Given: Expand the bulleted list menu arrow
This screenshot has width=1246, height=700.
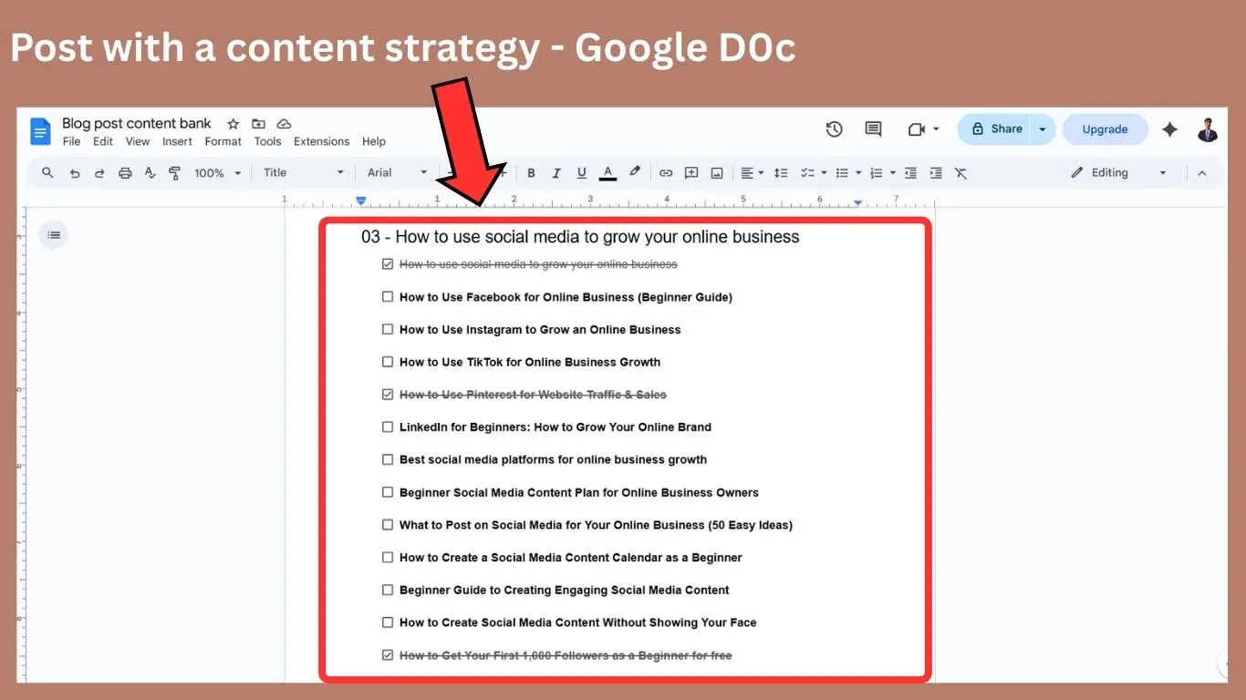Looking at the screenshot, I should point(858,173).
